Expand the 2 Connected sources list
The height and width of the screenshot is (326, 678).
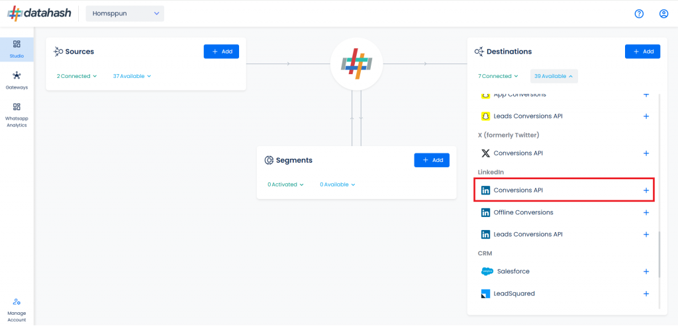pos(77,76)
